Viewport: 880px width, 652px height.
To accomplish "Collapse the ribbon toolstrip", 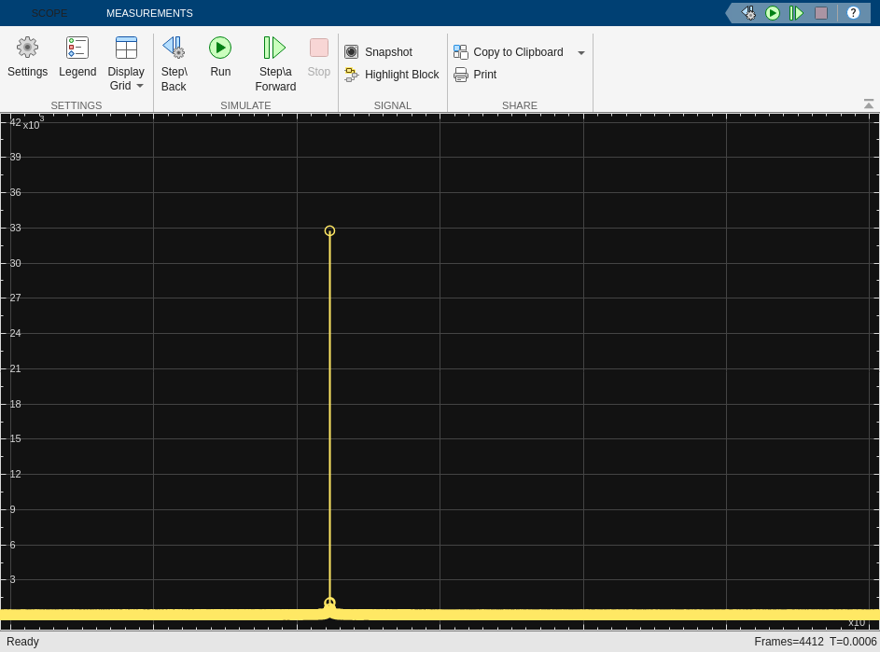I will click(x=869, y=104).
